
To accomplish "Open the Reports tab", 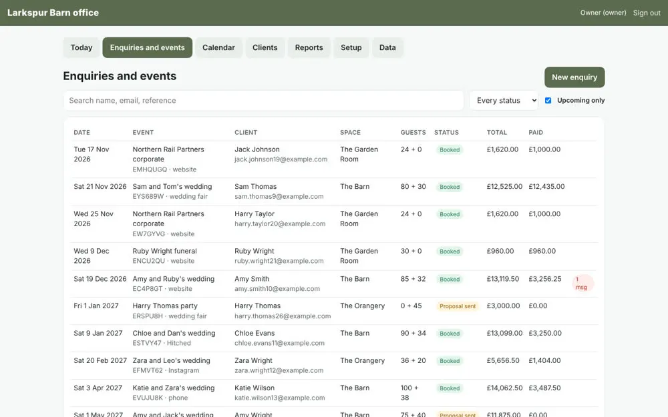I will [309, 47].
